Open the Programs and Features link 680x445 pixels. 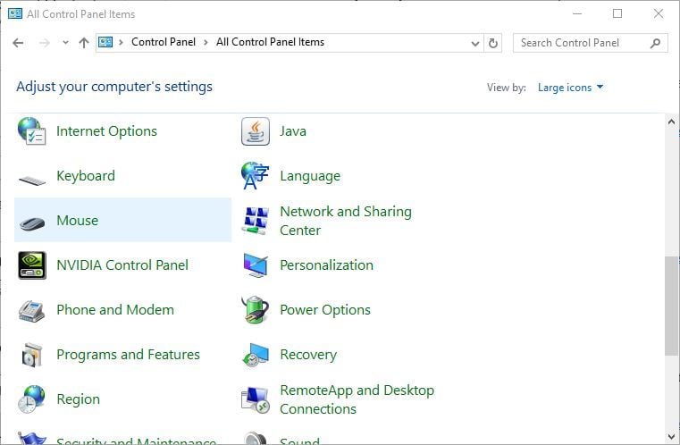pyautogui.click(x=129, y=355)
